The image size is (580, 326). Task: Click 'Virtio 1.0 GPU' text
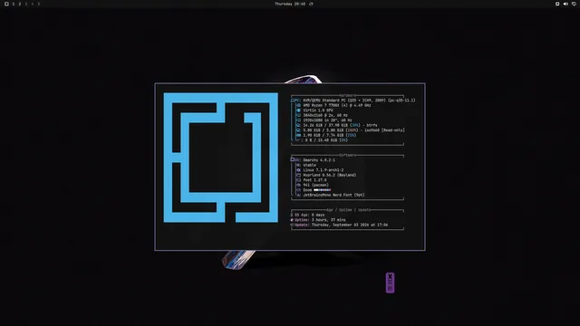318,110
